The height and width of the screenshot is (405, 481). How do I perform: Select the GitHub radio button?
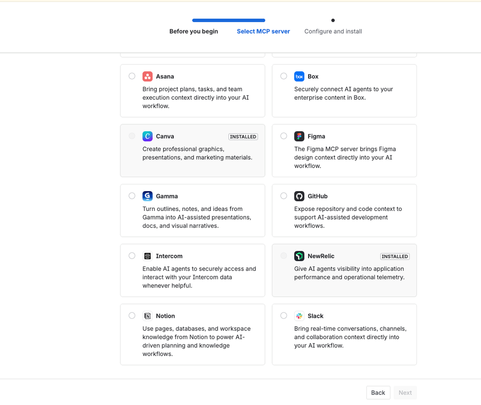(284, 196)
